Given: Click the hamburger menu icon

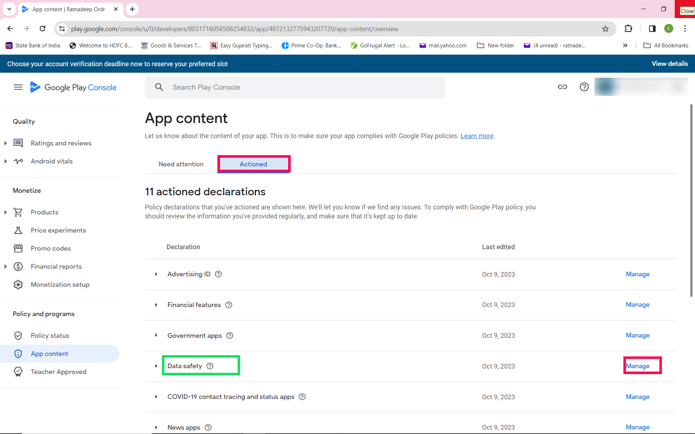Looking at the screenshot, I should tap(18, 87).
